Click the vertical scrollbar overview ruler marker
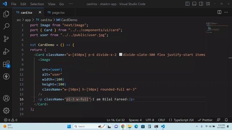Screen dimensions: 232x130 (230, 58)
